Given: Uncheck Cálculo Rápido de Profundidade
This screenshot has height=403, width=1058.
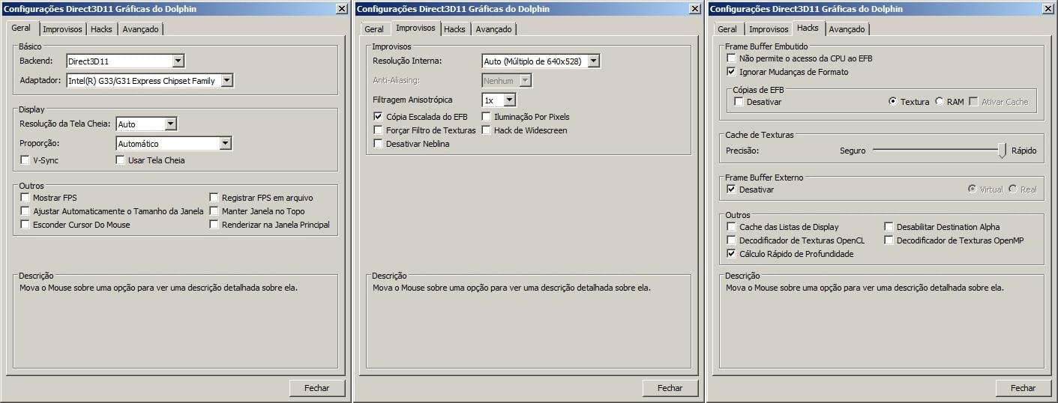Looking at the screenshot, I should (x=732, y=254).
